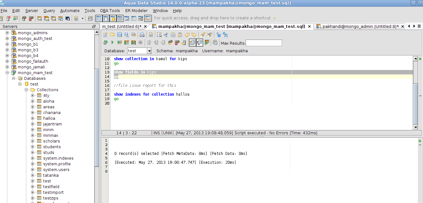The height and width of the screenshot is (203, 423).
Task: Expand the system.users collection node
Action: pos(33,170)
